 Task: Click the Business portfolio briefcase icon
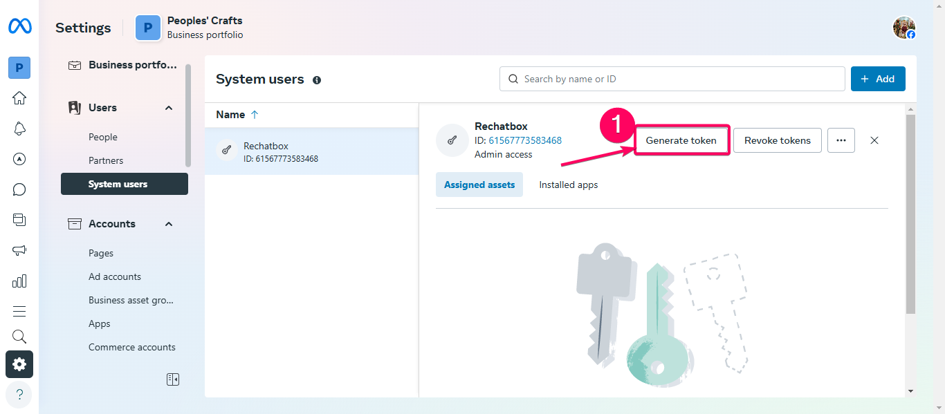tap(74, 65)
